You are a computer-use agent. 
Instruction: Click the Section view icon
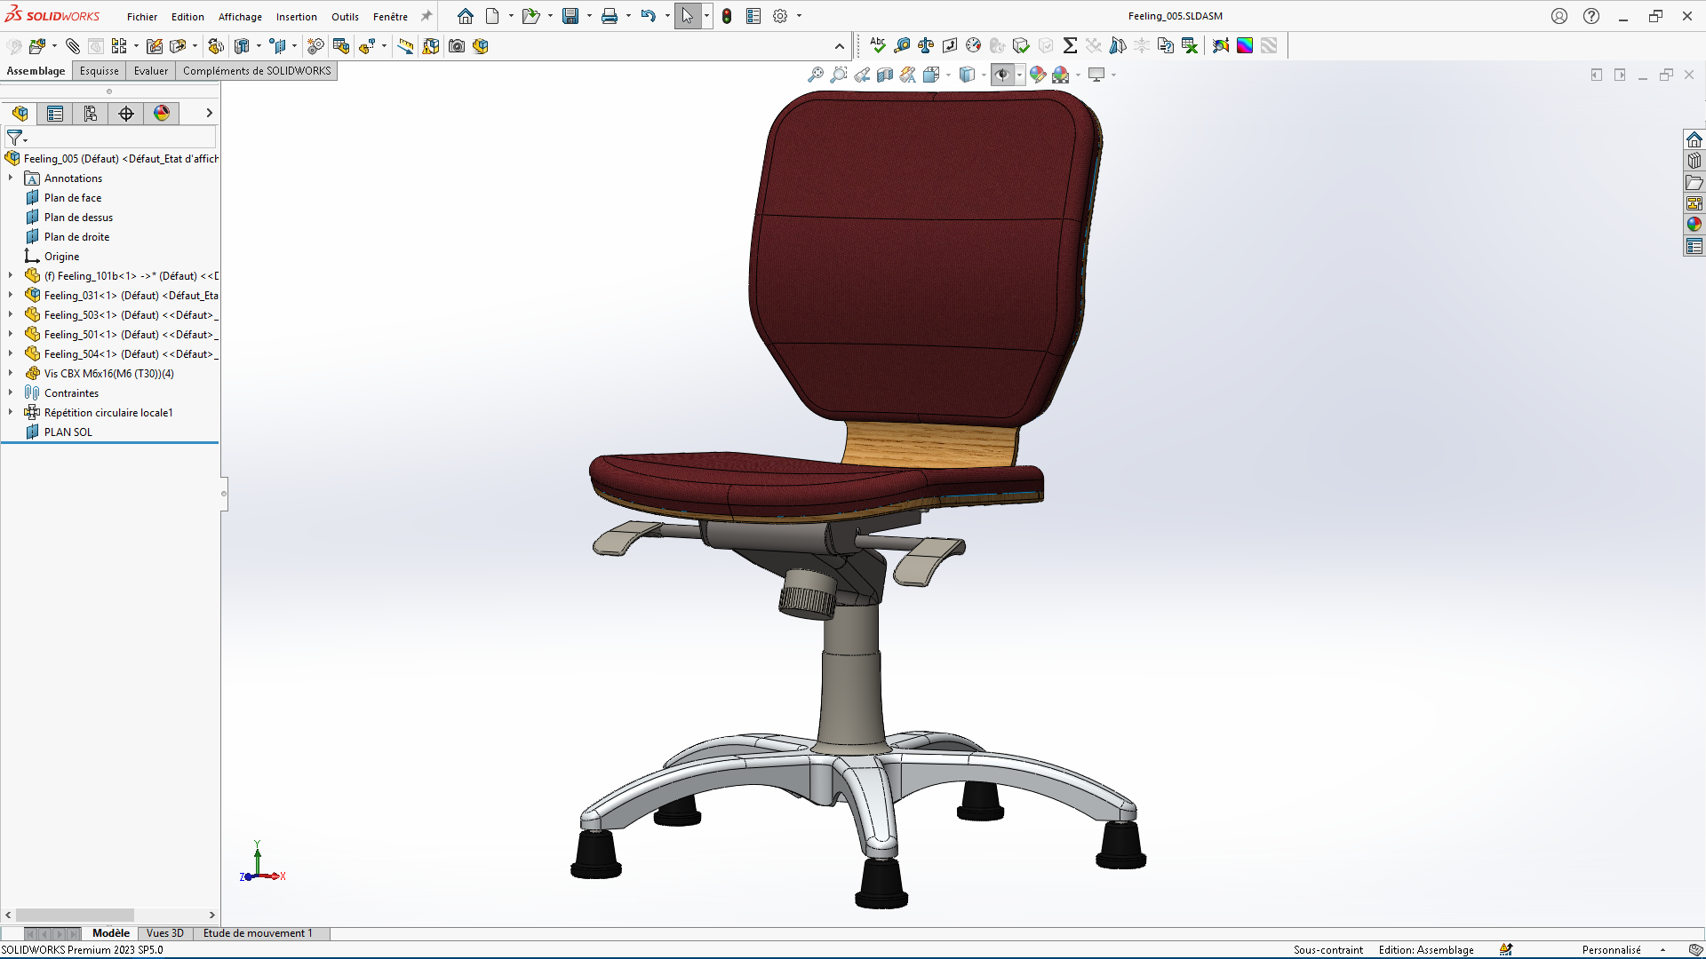[885, 75]
